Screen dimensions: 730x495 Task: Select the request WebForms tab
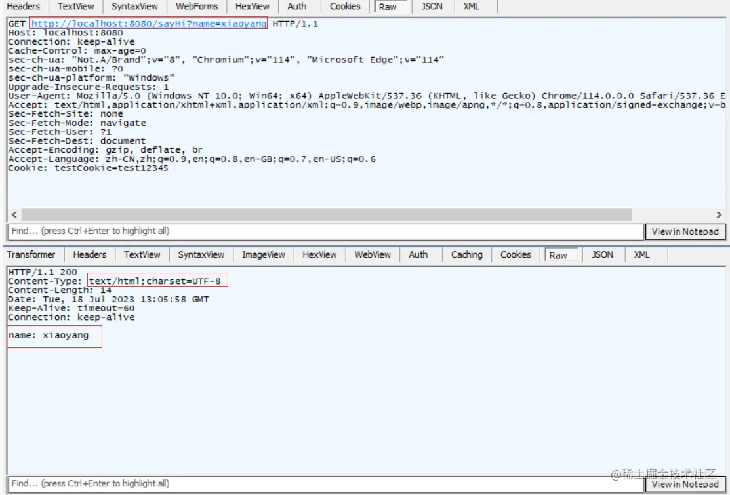coord(197,7)
